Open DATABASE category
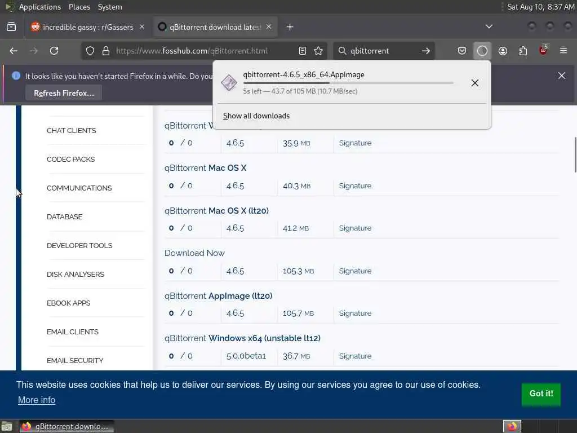This screenshot has width=577, height=433. pyautogui.click(x=64, y=216)
